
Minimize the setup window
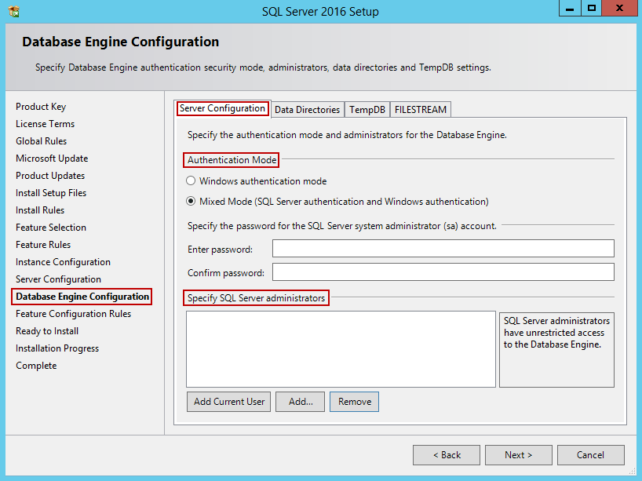coord(571,9)
